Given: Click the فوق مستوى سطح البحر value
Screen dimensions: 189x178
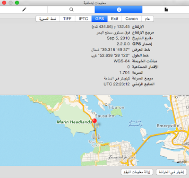Looking at the screenshot, I should [x=113, y=33].
